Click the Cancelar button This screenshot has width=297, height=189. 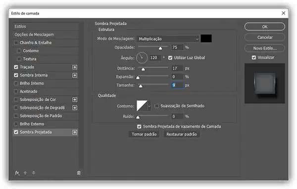[x=265, y=38]
